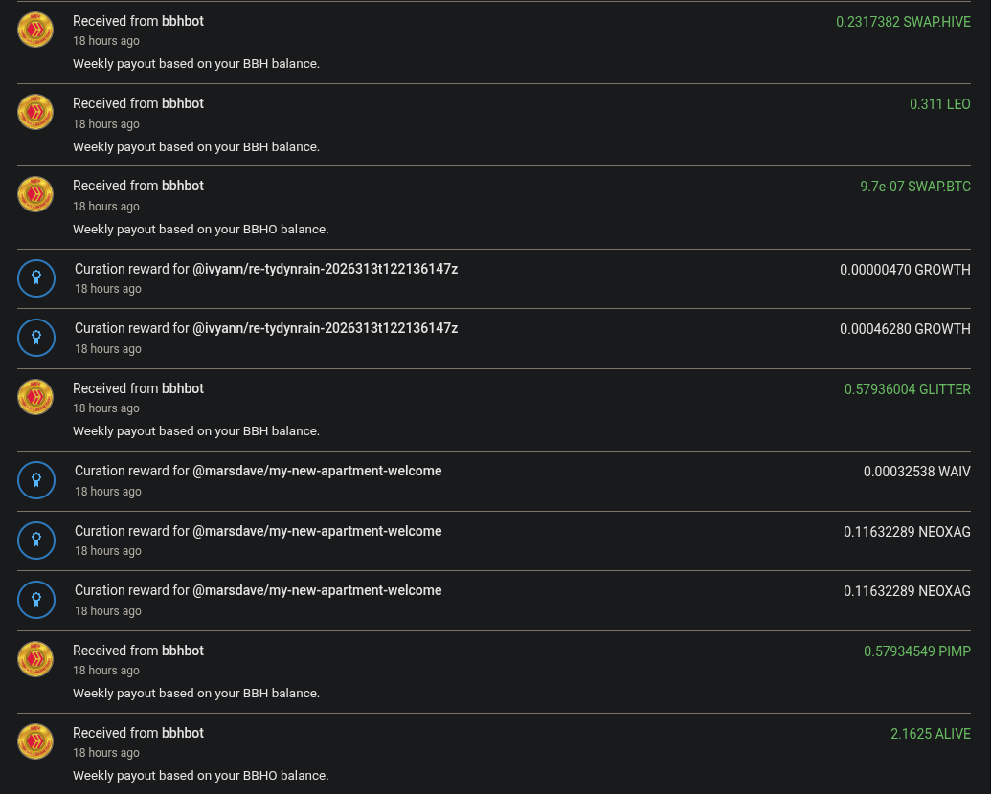The width and height of the screenshot is (991, 794).
Task: Click curation ribbon icon for 0.00046280 GROWTH
Action: click(x=35, y=337)
